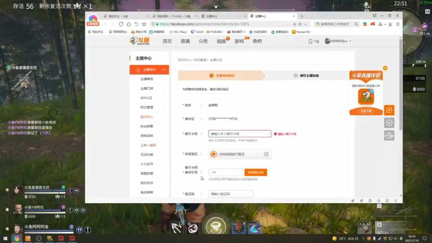The height and width of the screenshot is (243, 432).
Task: Open 分类 in the Douyu navigation
Action: click(x=203, y=42)
